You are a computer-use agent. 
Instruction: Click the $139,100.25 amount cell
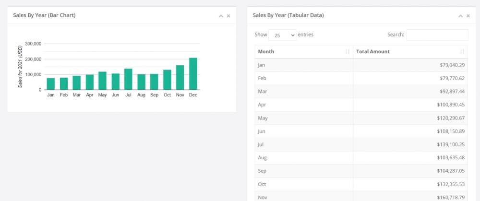coord(410,144)
